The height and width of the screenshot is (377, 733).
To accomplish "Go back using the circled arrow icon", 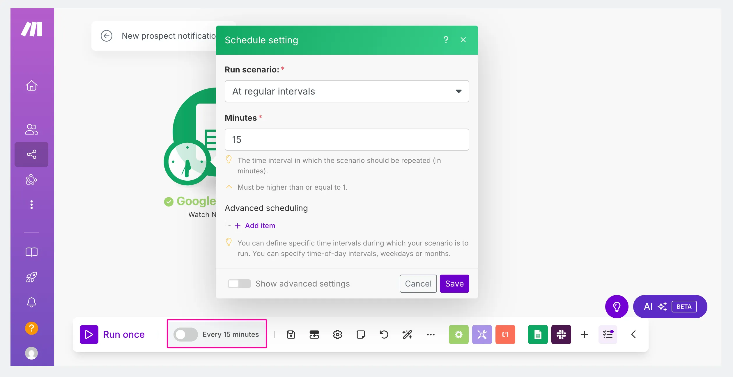I will point(107,36).
